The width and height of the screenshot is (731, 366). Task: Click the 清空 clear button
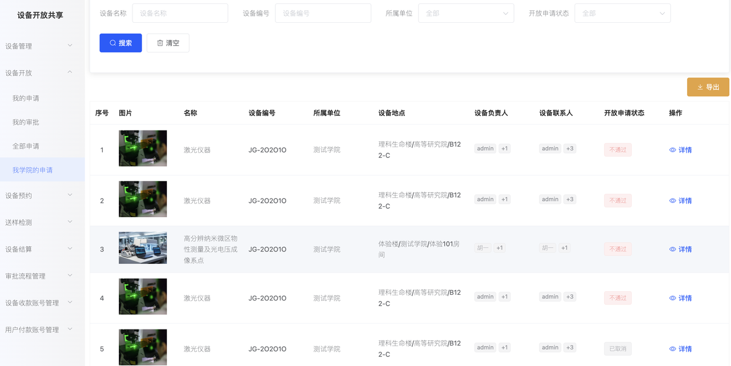point(168,43)
